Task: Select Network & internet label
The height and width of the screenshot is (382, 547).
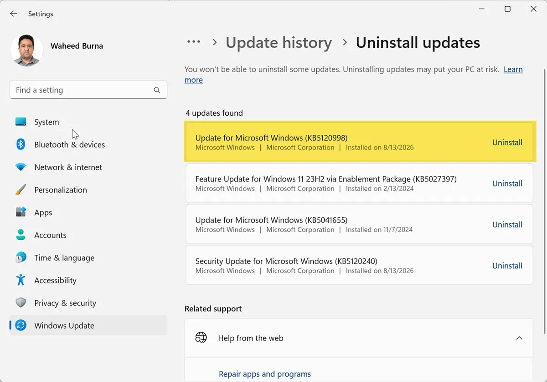Action: [68, 167]
